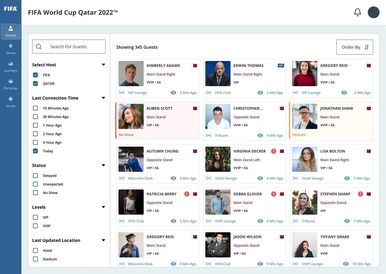Click Qatar flag on Tiffany Drake card
This screenshot has height=274, width=386.
[368, 237]
